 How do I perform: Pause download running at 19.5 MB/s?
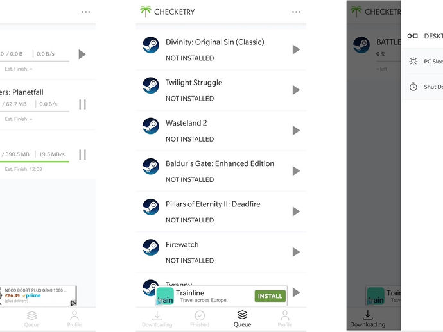coord(82,154)
